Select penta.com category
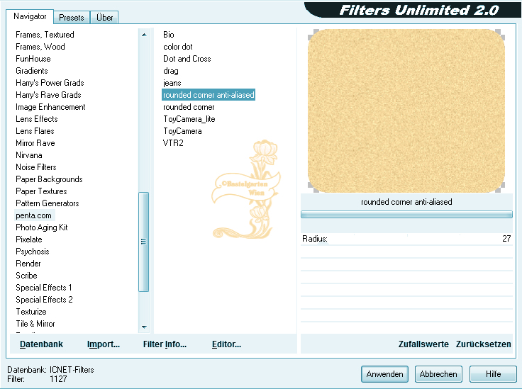This screenshot has width=522, height=389. (x=33, y=215)
